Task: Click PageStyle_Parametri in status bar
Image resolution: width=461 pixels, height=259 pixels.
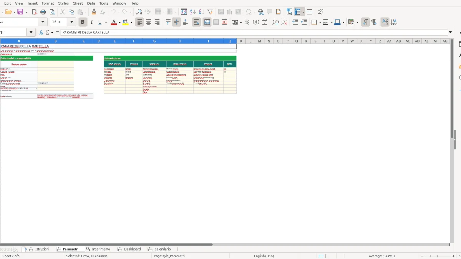Action: (x=169, y=256)
